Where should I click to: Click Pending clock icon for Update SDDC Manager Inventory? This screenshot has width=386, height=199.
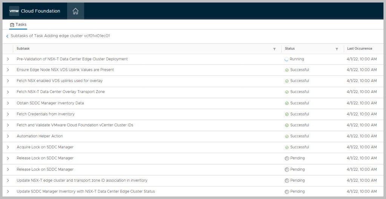pyautogui.click(x=286, y=191)
